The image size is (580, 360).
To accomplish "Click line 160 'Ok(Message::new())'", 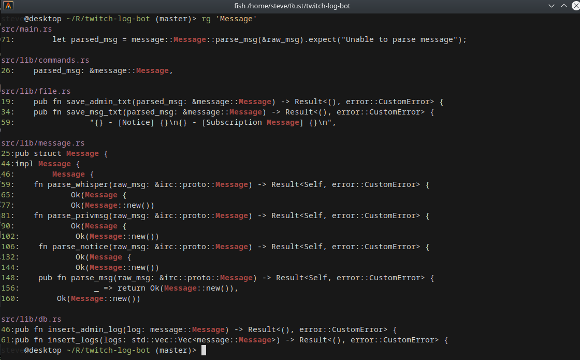I will (x=71, y=298).
